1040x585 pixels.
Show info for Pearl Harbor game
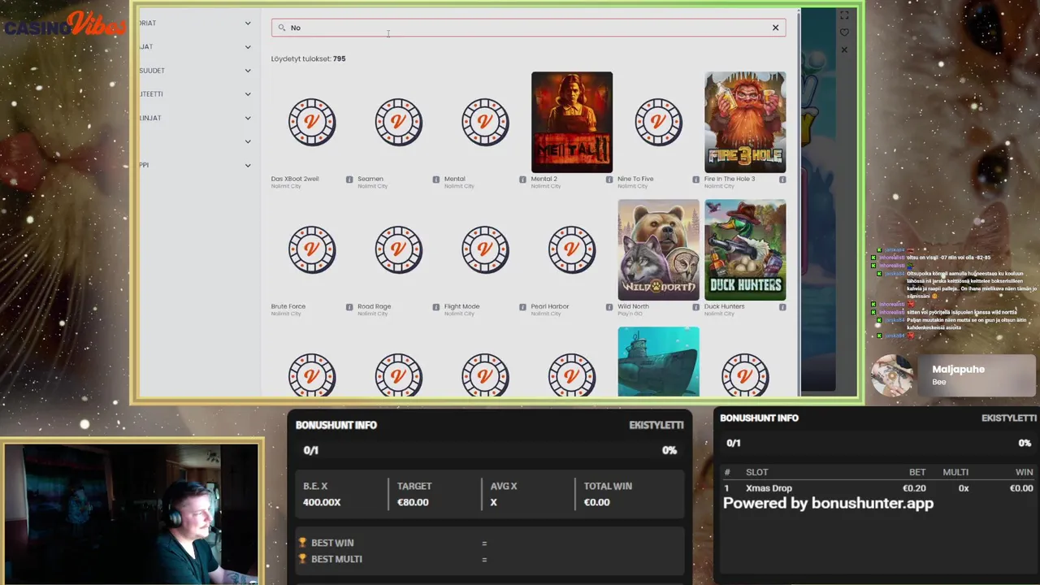[x=609, y=307]
